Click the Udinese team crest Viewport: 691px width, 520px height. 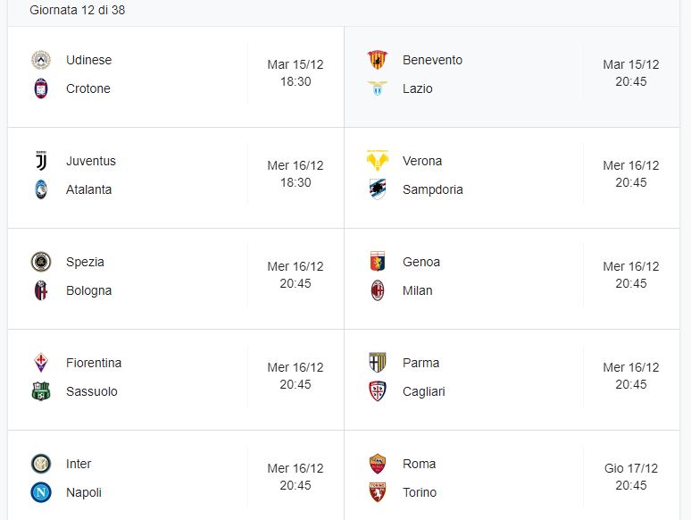pos(41,60)
